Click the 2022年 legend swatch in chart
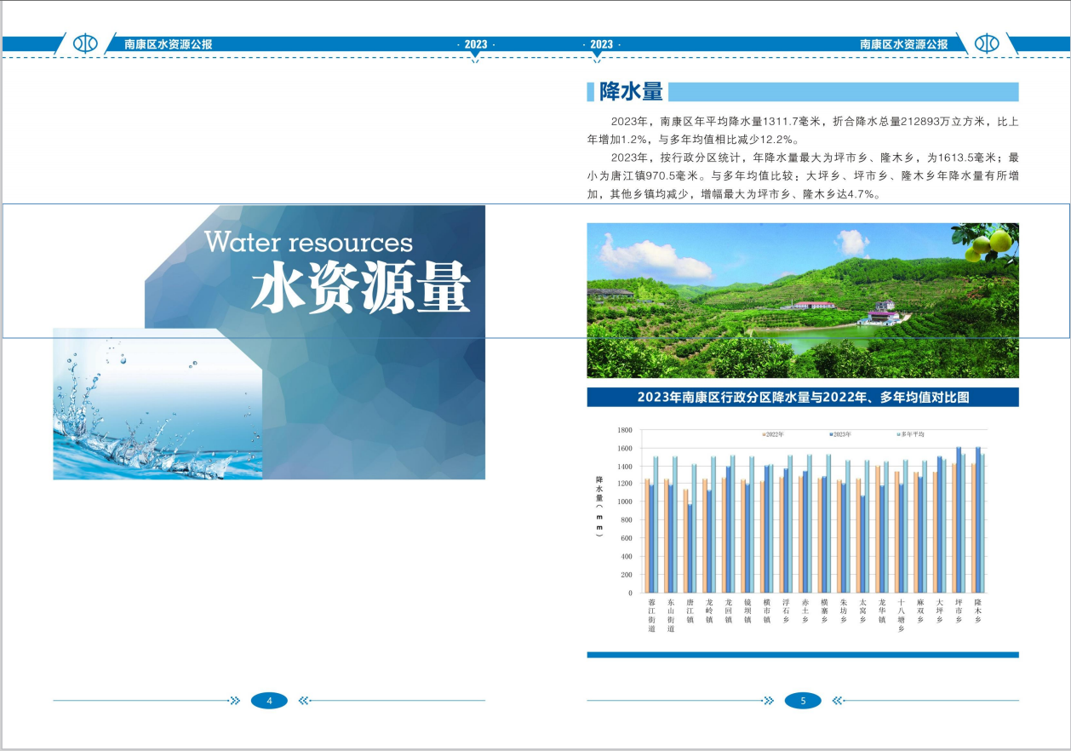Screen dimensions: 1071x751 [763, 434]
